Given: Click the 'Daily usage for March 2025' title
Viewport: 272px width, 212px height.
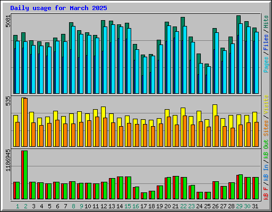Looking at the screenshot, I should [58, 8].
